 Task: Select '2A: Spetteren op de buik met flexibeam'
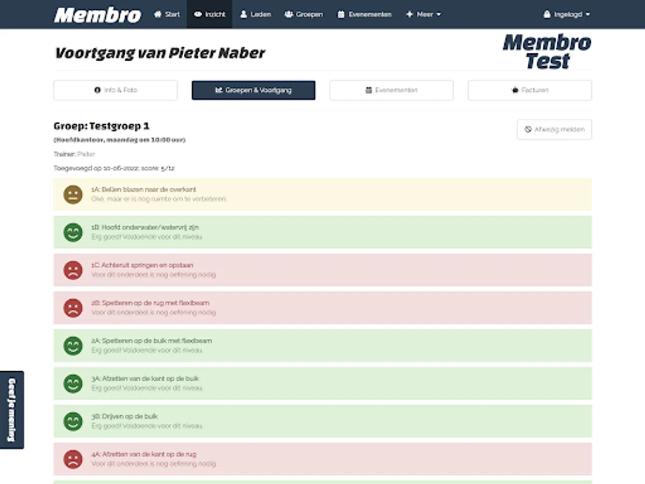322,345
